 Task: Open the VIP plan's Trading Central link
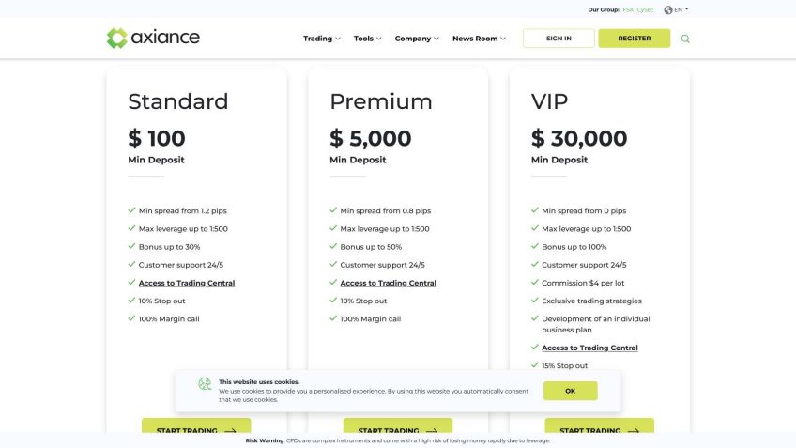coord(589,348)
